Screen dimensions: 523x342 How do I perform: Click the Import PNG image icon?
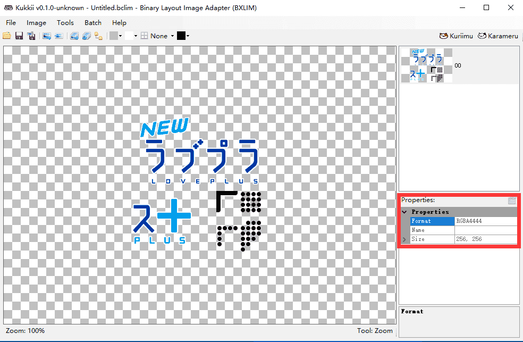[x=59, y=36]
